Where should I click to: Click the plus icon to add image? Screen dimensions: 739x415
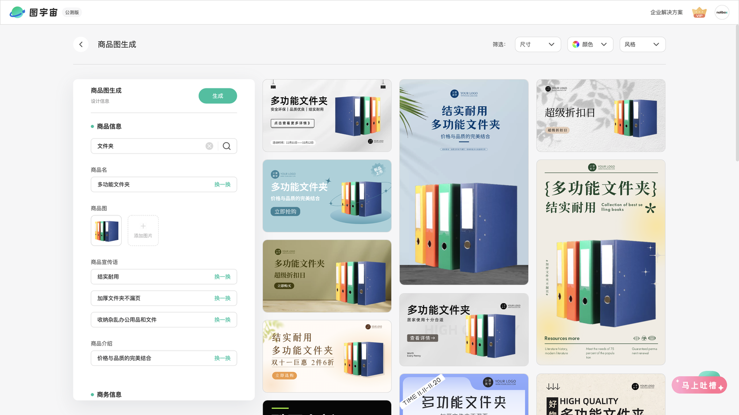point(143,226)
